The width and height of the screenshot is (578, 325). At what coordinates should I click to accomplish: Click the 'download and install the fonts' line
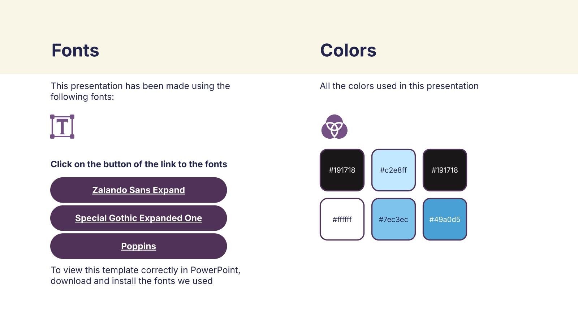[131, 281]
